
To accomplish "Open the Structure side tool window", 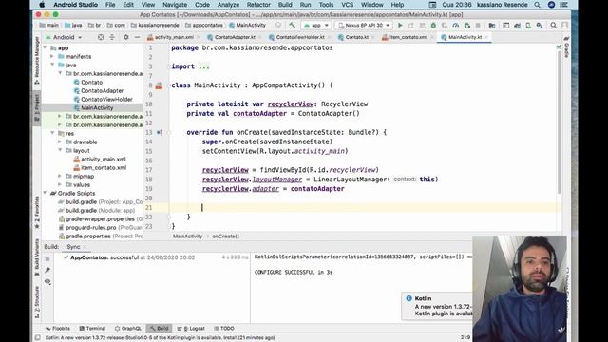I will click(37, 302).
